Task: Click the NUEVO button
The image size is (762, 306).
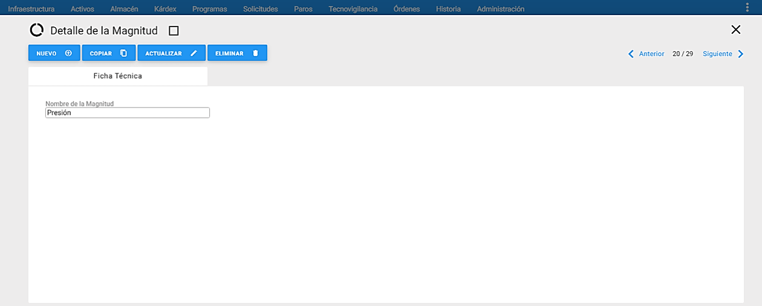Action: (54, 53)
